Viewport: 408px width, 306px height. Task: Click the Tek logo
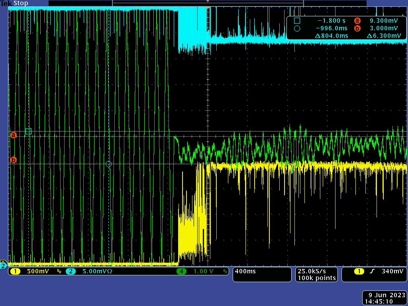(6, 3)
